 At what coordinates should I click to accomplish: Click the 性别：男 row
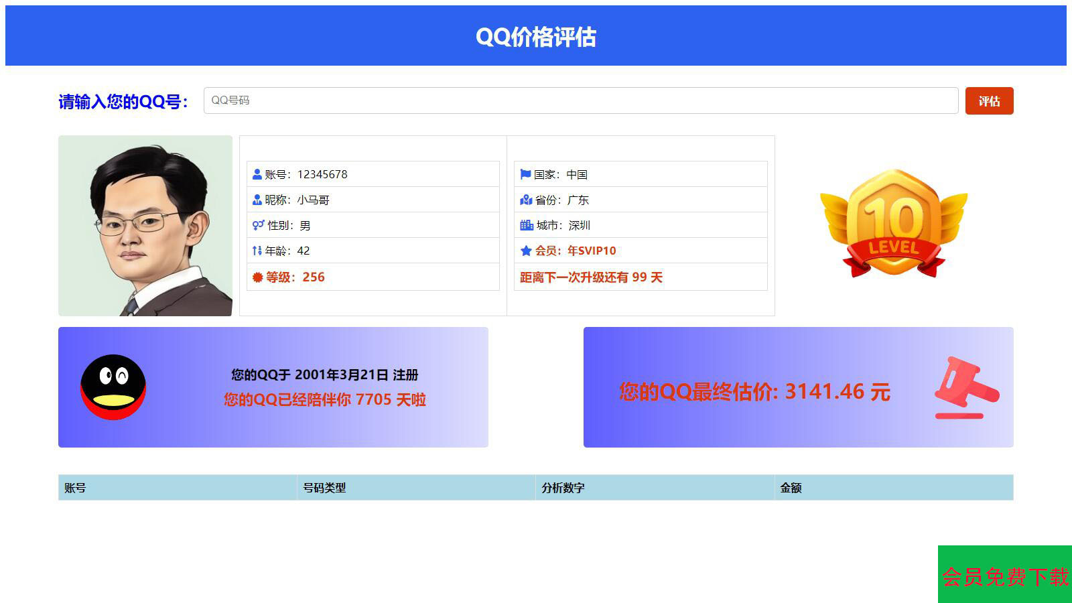pos(373,225)
